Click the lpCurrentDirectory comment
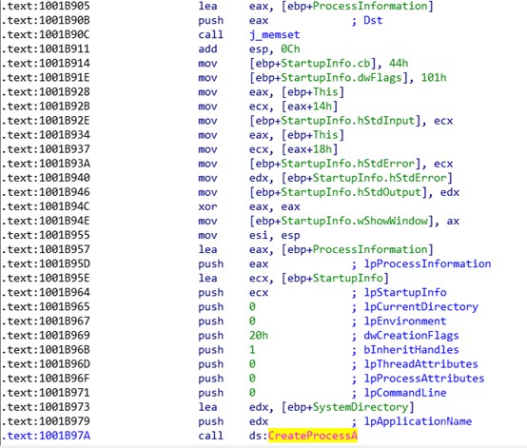527x448 pixels. tap(420, 307)
